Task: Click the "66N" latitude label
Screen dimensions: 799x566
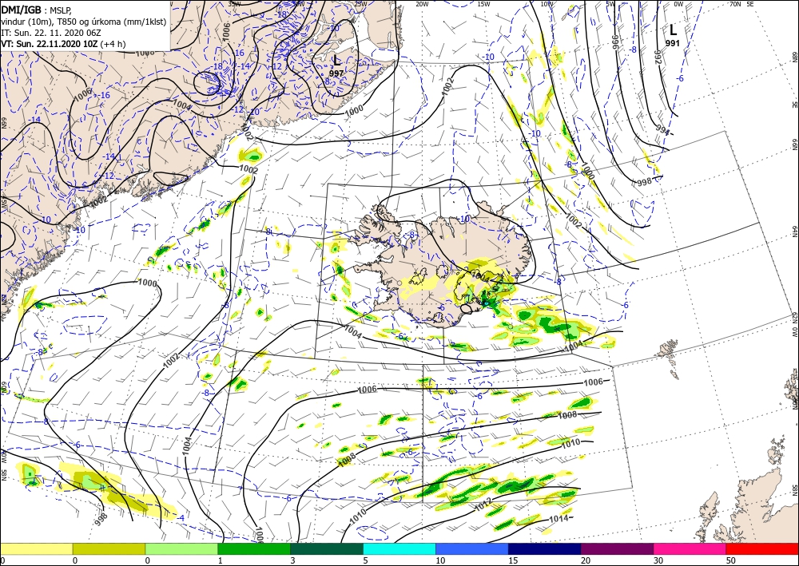Action: [x=794, y=145]
